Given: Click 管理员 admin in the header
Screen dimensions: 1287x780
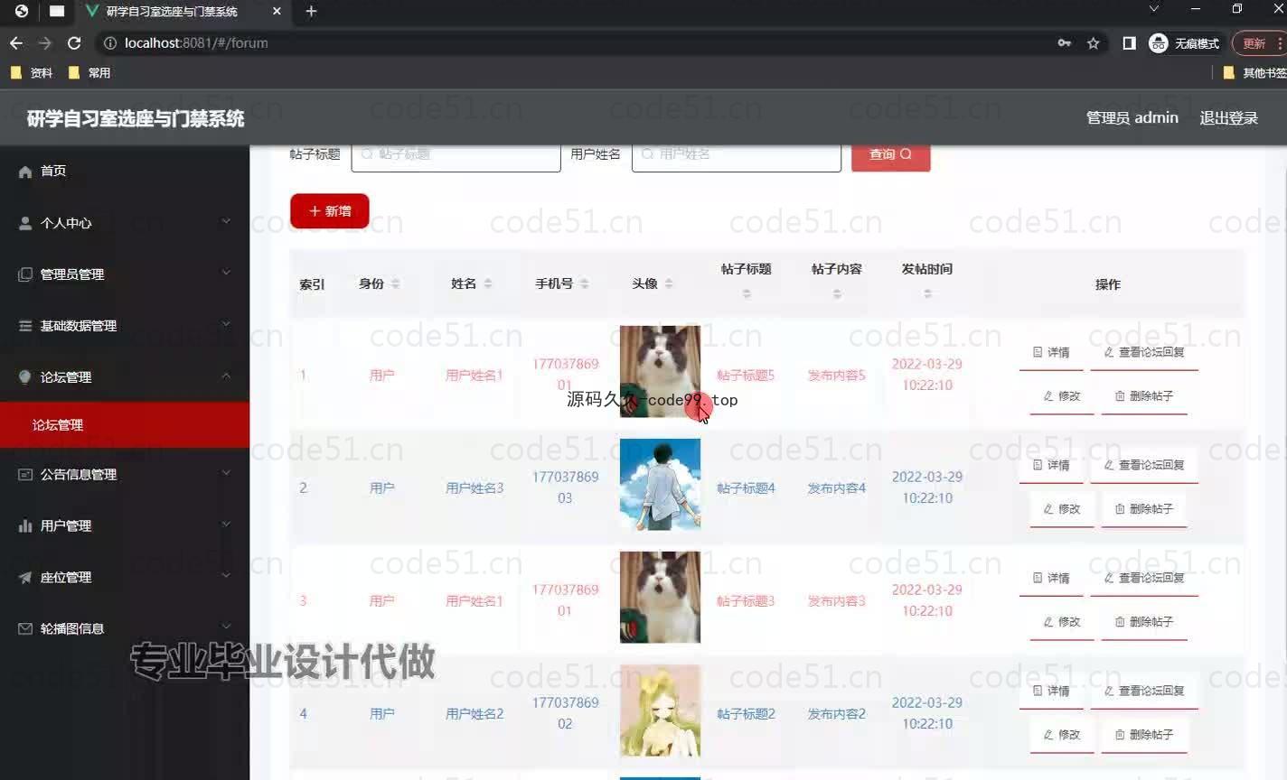Looking at the screenshot, I should [x=1132, y=118].
